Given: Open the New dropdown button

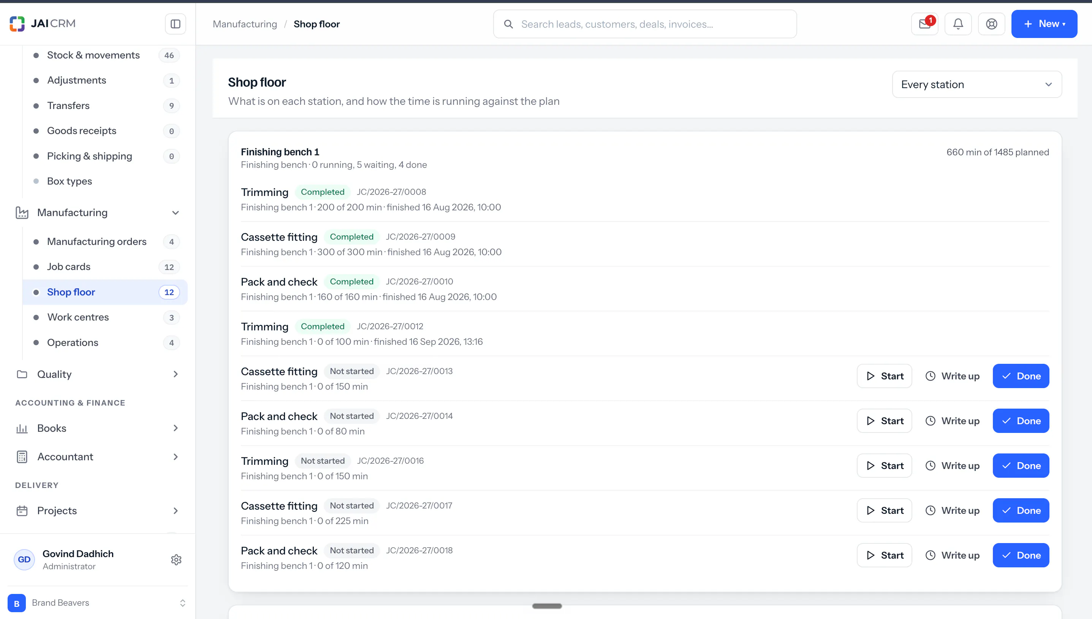Looking at the screenshot, I should click(x=1044, y=24).
